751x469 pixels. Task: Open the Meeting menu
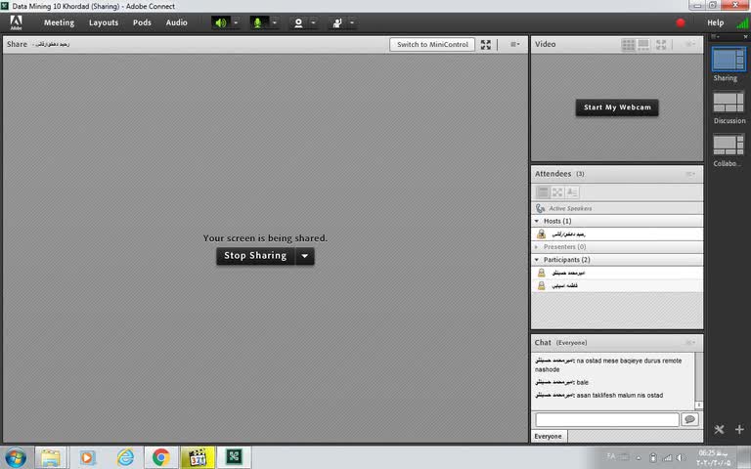point(59,22)
